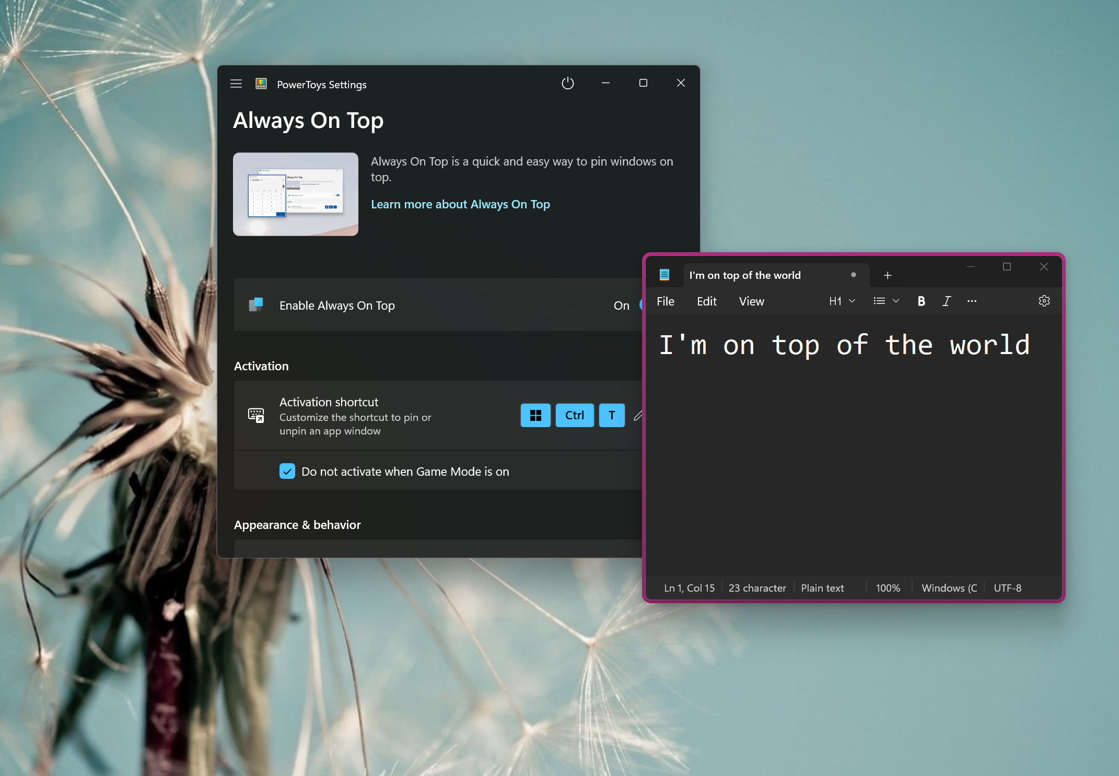Click the Activation shortcut keyboard icon
Image resolution: width=1119 pixels, height=776 pixels.
coord(256,416)
